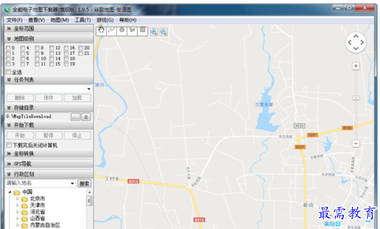Click the scroll-up arrow of region tree

tap(89, 192)
